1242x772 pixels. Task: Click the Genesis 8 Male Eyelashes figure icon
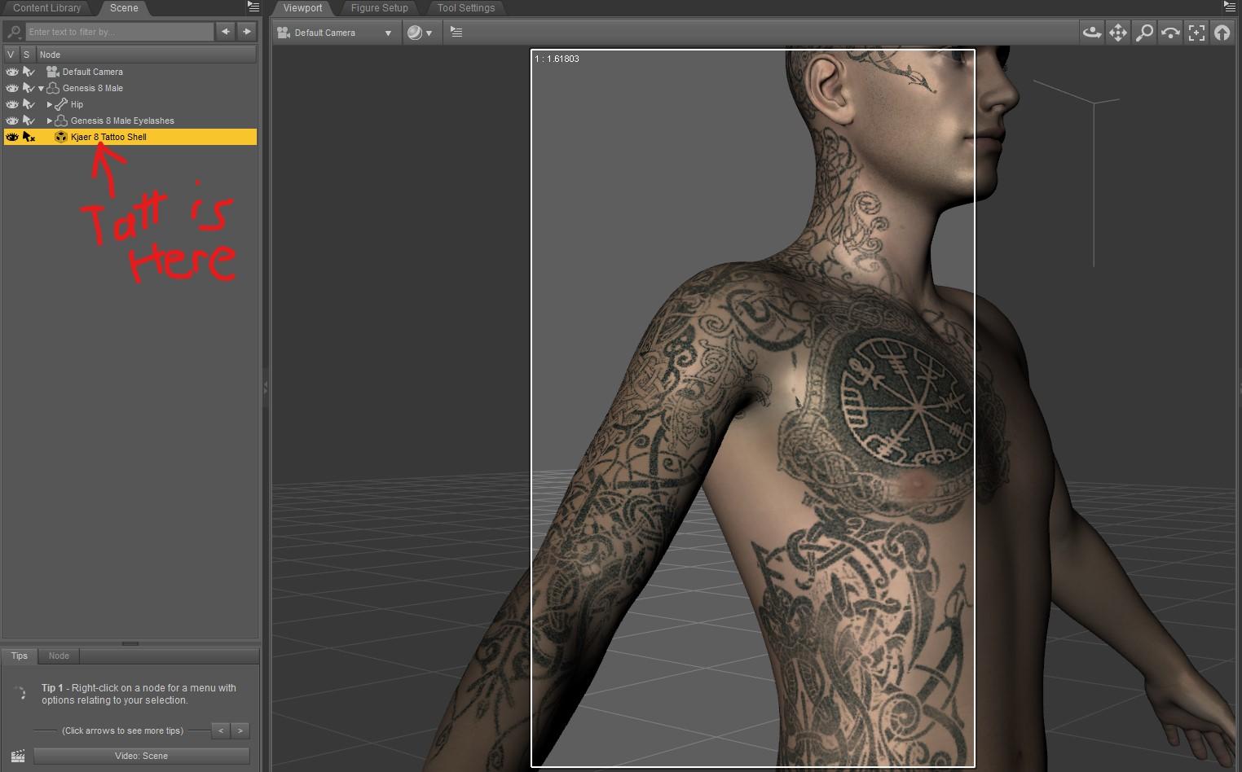[x=61, y=121]
